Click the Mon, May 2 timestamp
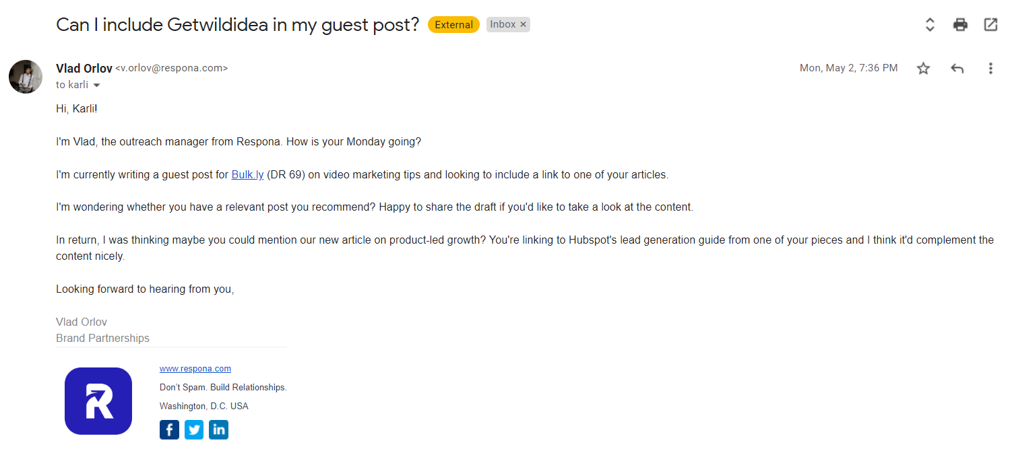The width and height of the screenshot is (1012, 459). click(848, 68)
